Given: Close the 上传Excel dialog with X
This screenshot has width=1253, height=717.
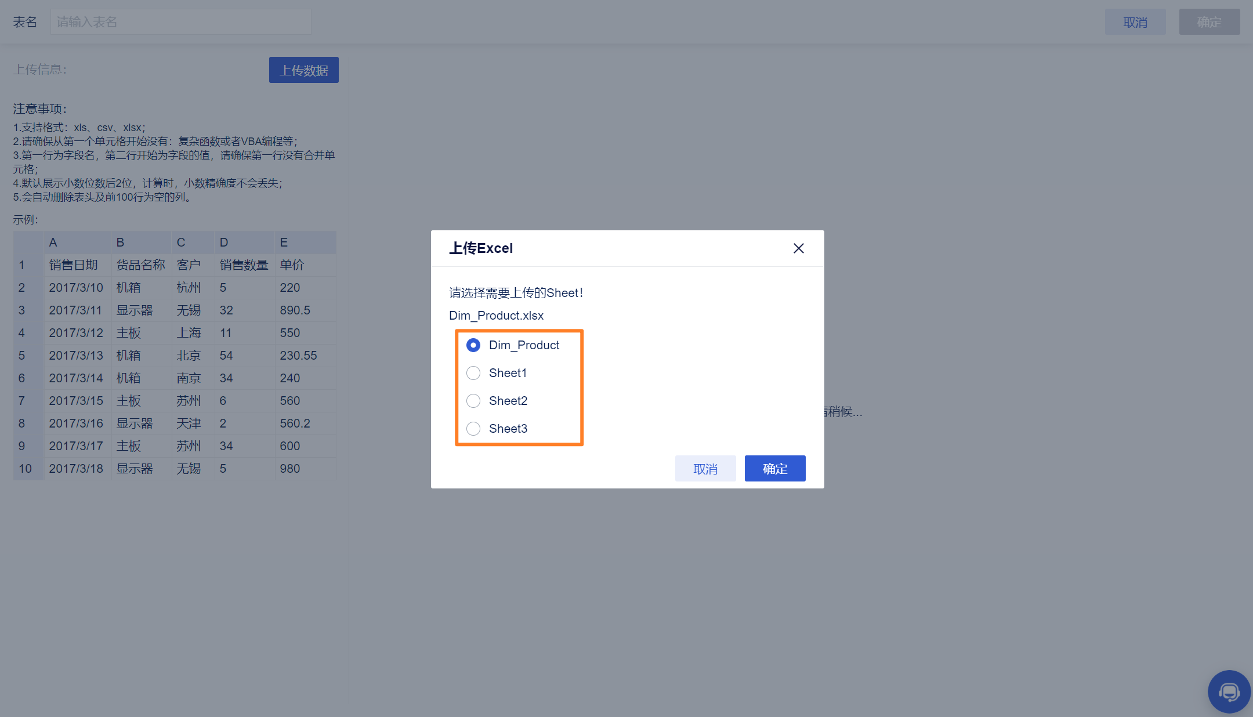Looking at the screenshot, I should pyautogui.click(x=798, y=248).
